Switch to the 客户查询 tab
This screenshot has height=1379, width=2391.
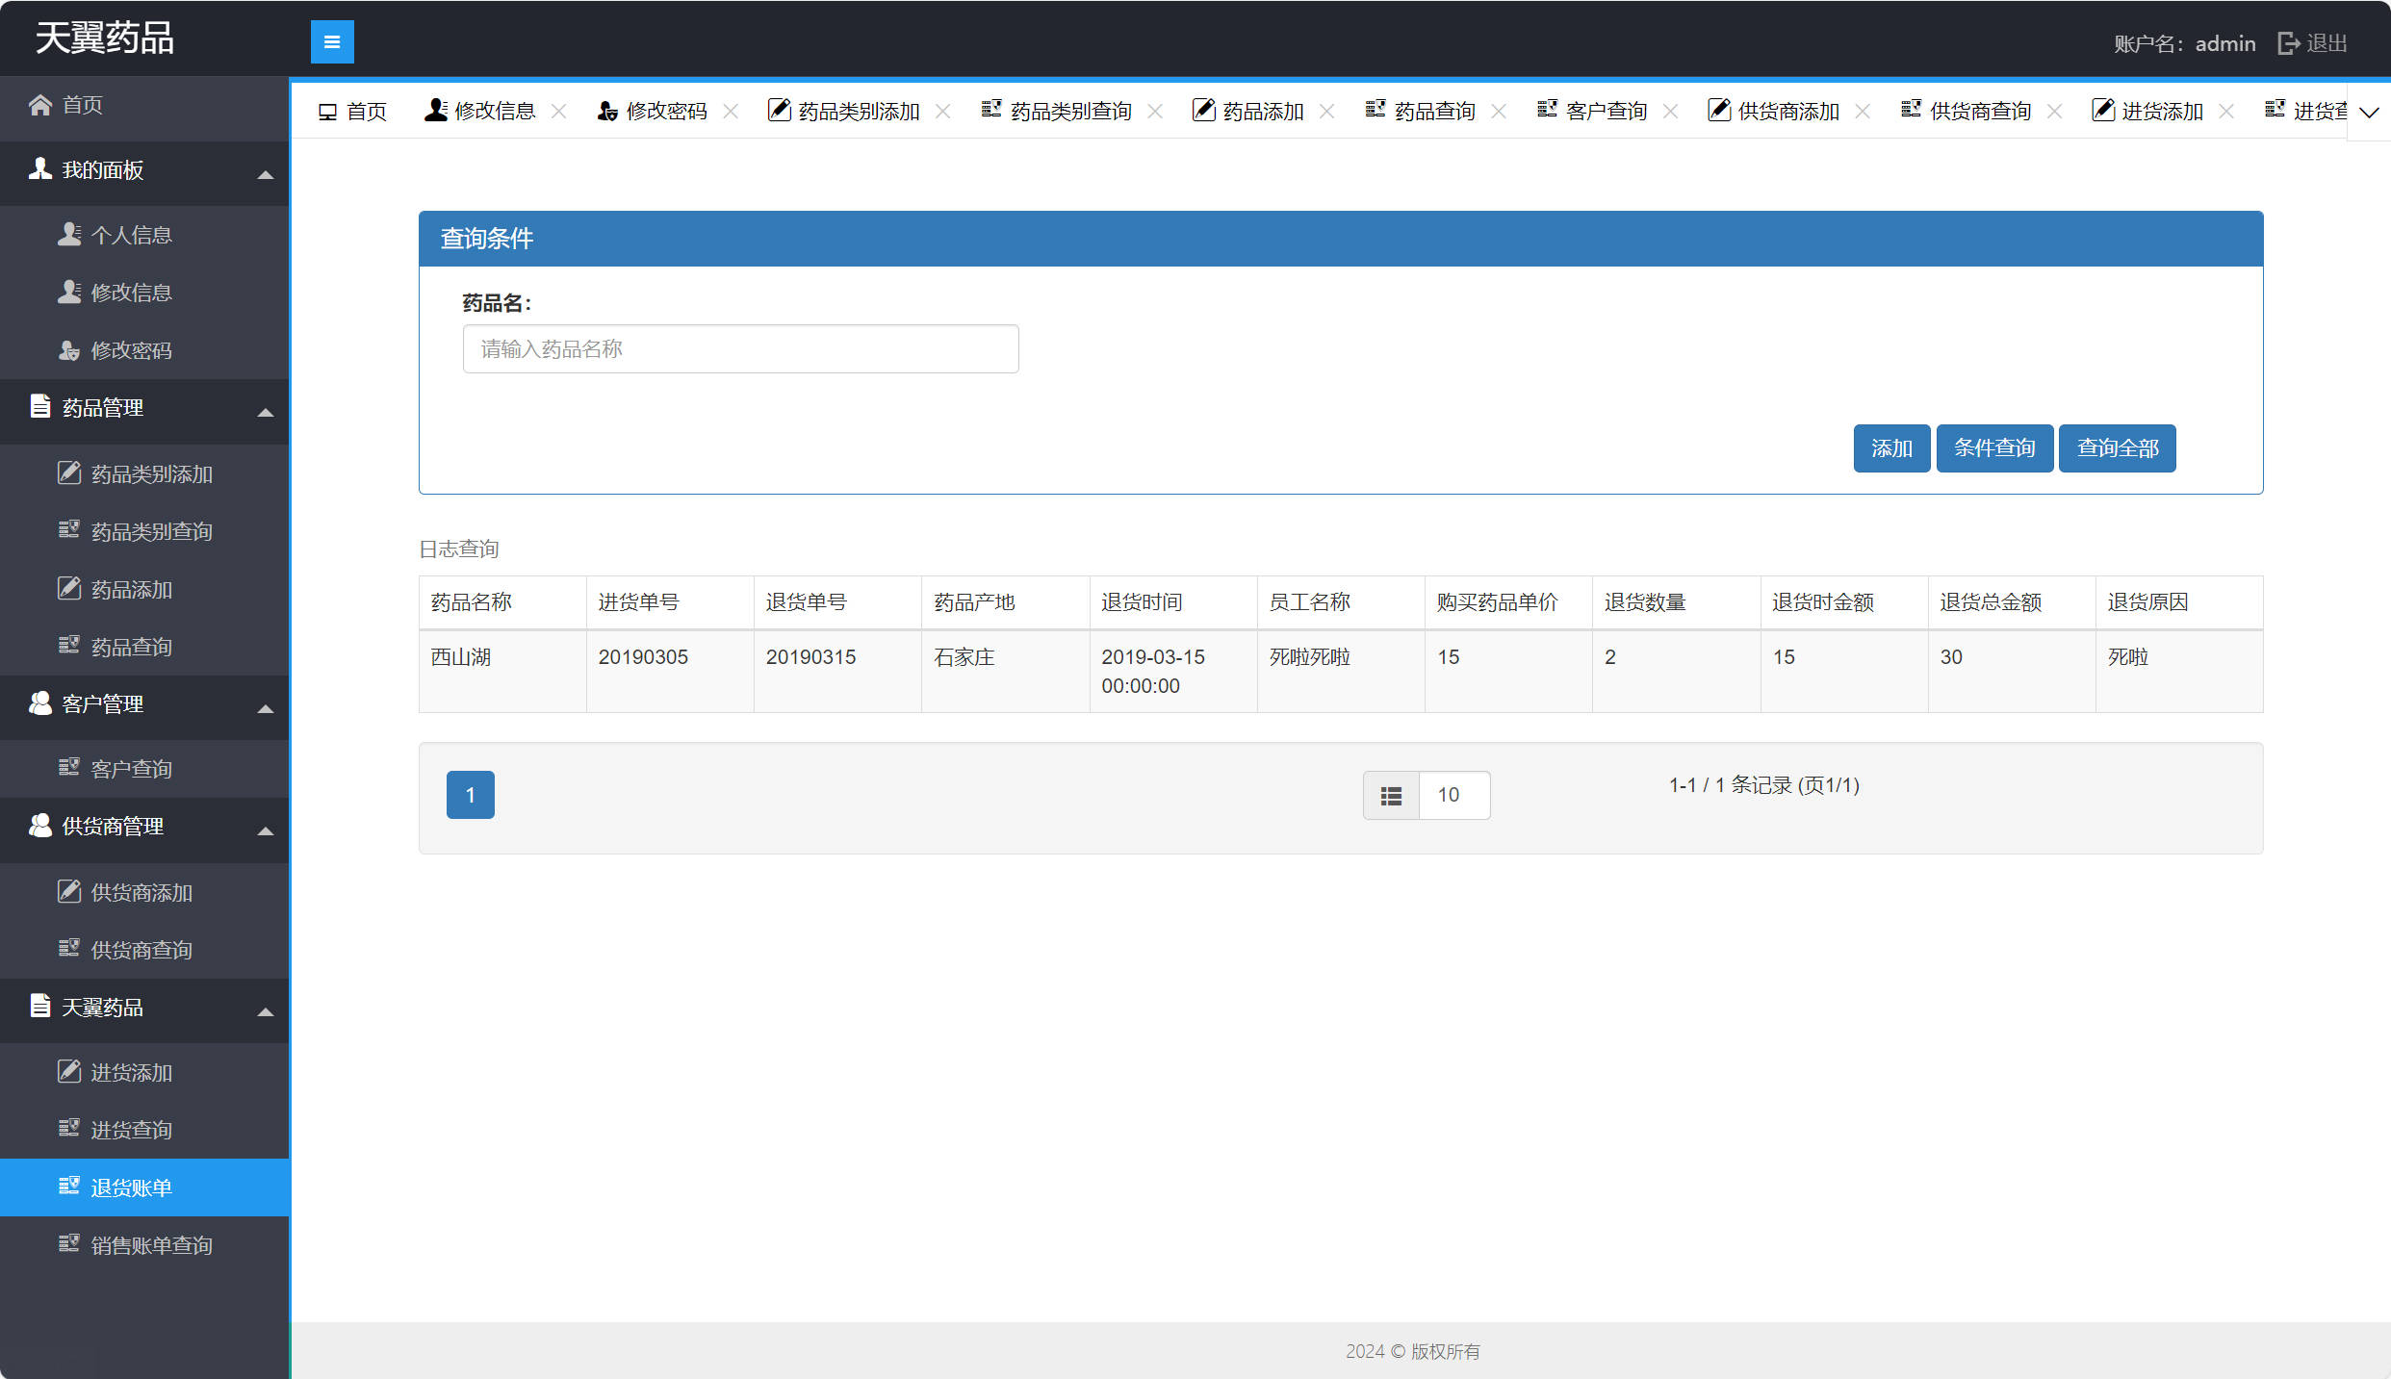(x=1605, y=112)
